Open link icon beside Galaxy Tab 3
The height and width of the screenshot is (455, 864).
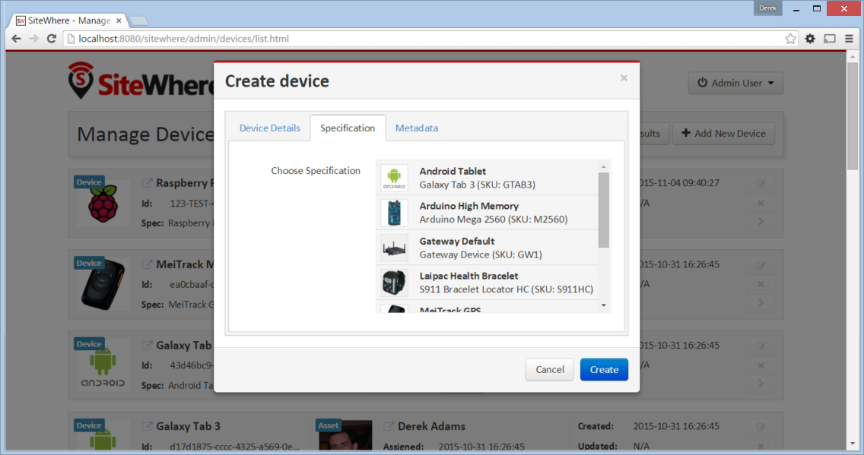147,426
